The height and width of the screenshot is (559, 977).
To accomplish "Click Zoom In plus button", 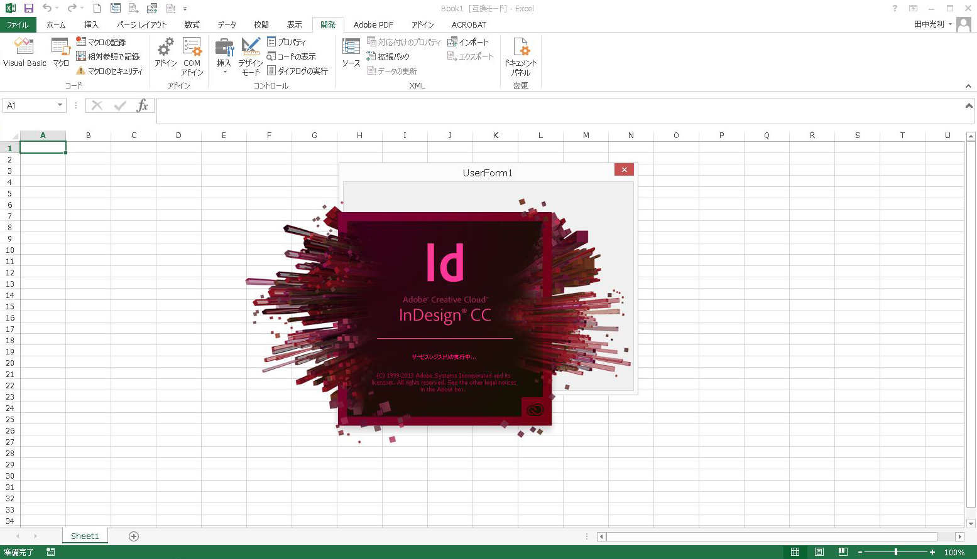I will (x=932, y=552).
